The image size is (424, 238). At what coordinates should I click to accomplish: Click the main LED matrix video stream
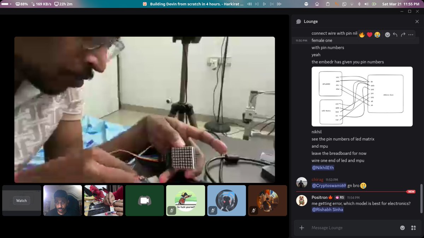click(145, 110)
